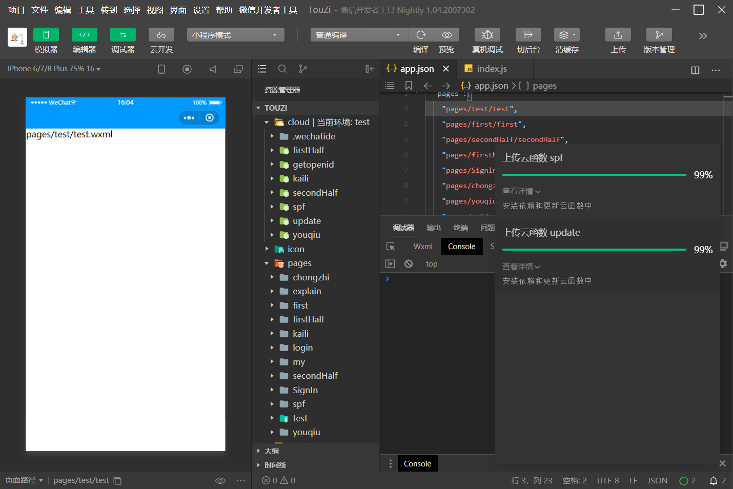Toggle the simulator mute sound icon
This screenshot has height=489, width=733.
(x=213, y=69)
